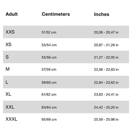Click the 51/52 cm measurement
Screen dimensions: 134x134
coord(49,32)
